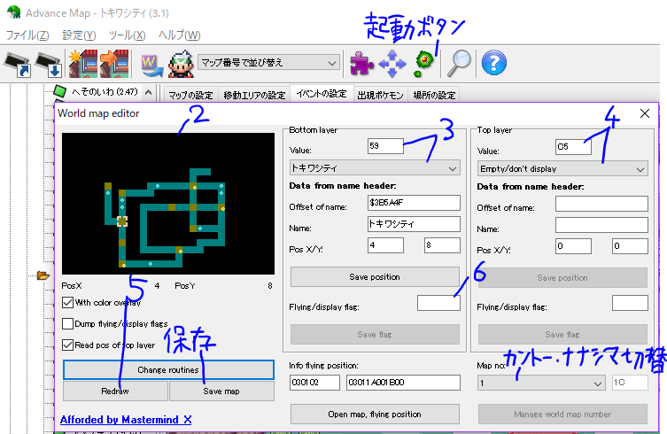Viewport: 667px width, 434px height.
Task: Click the Save map button
Action: (x=221, y=391)
